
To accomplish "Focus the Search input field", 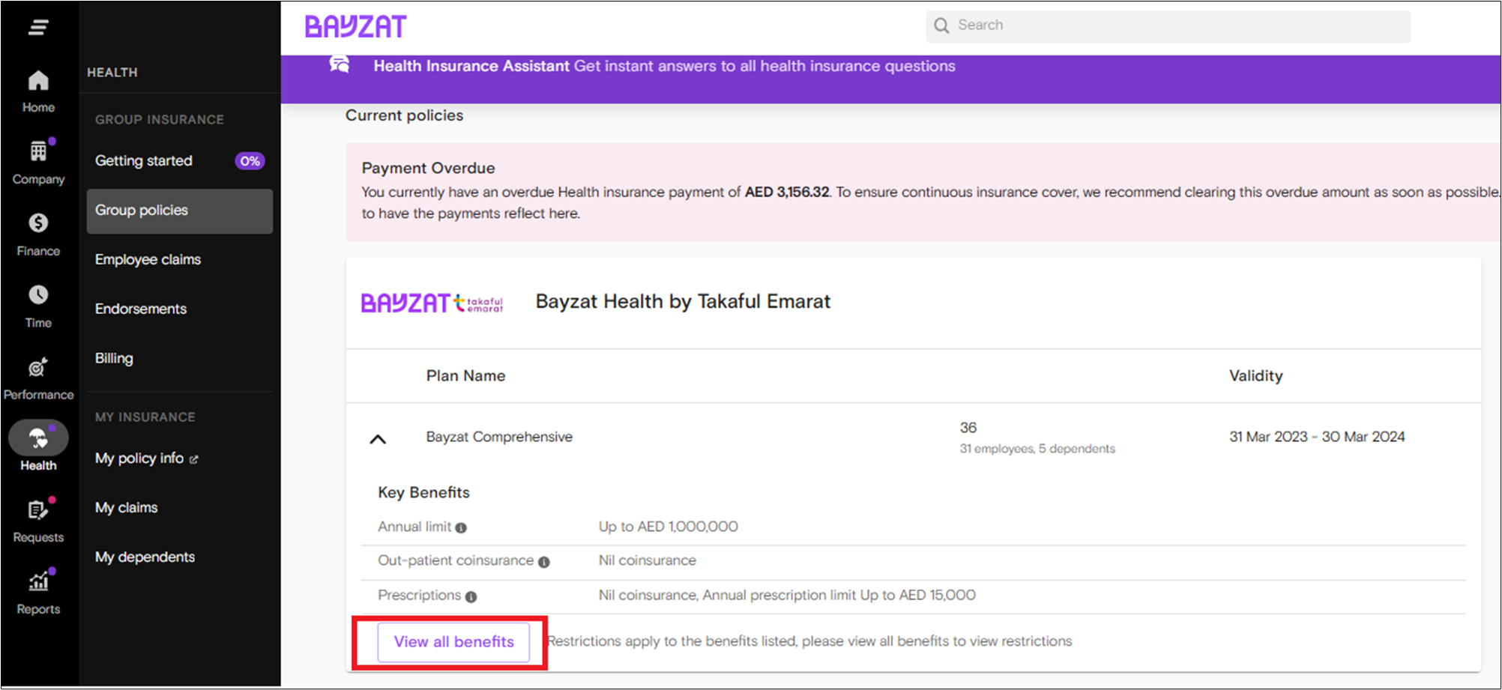I will pos(1168,25).
